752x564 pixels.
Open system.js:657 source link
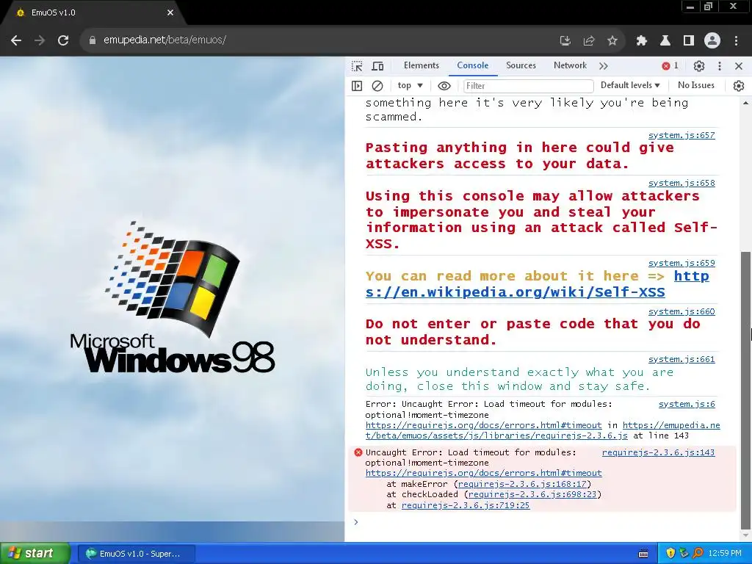tap(681, 135)
